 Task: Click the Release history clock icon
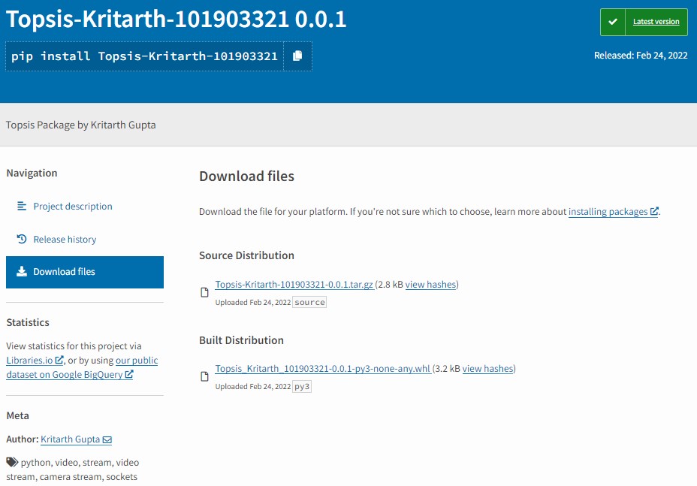(x=21, y=239)
